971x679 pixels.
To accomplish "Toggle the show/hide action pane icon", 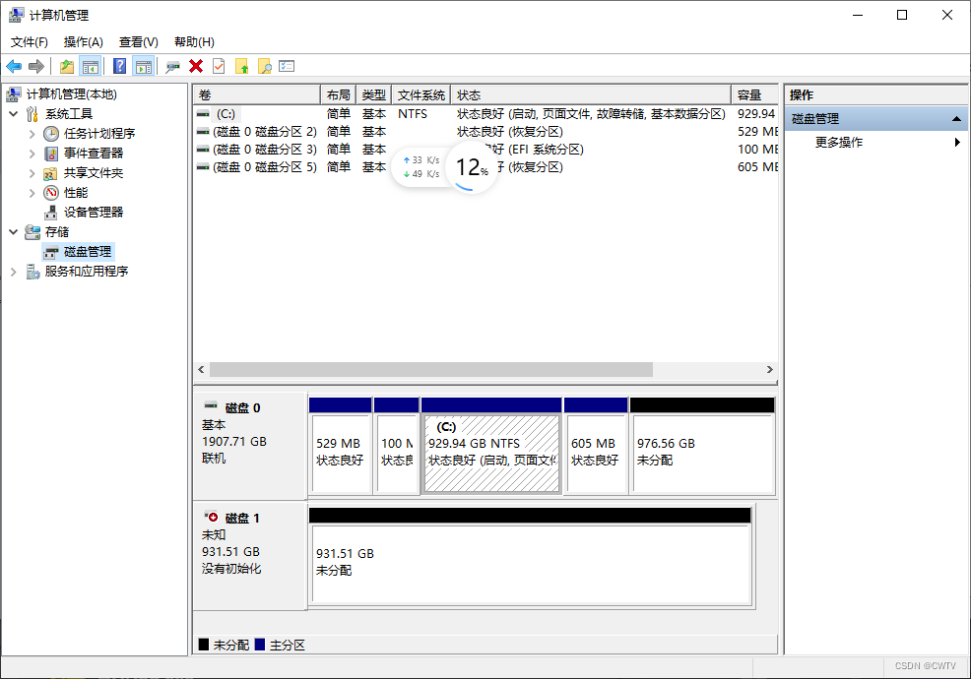I will (144, 66).
